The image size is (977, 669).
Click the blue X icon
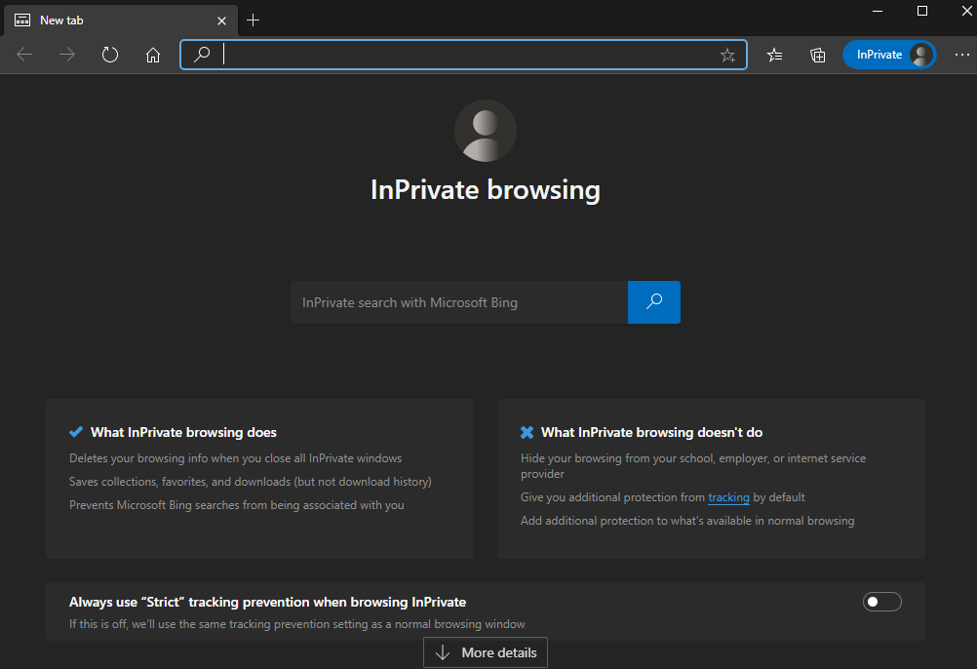[x=528, y=432]
